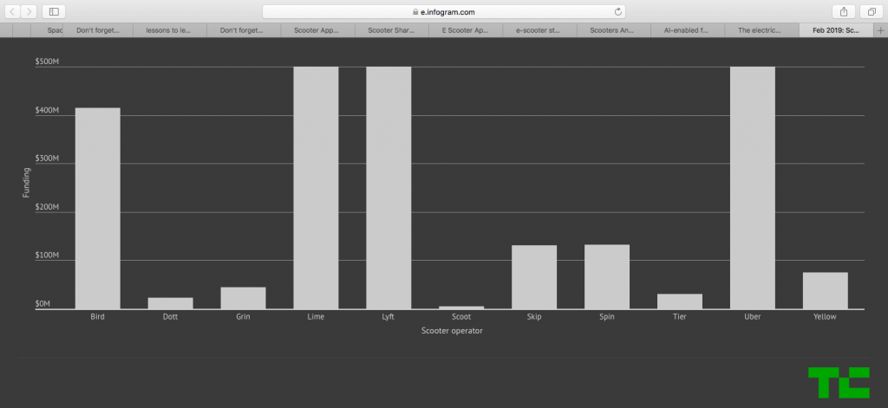
Task: Add a new tab with plus button
Action: (880, 29)
